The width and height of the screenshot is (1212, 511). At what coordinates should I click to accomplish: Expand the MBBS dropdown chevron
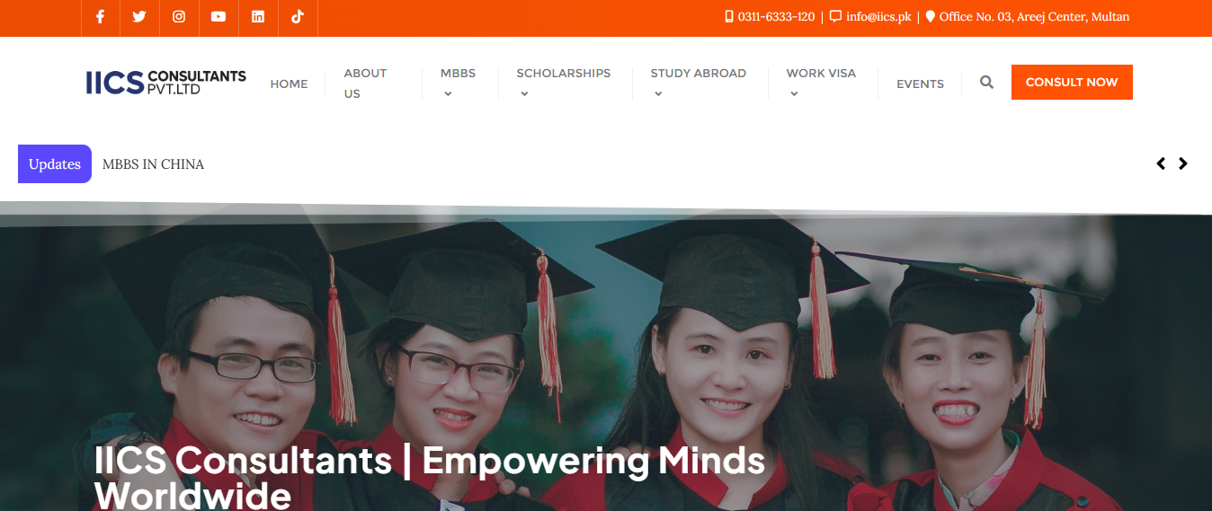click(448, 93)
